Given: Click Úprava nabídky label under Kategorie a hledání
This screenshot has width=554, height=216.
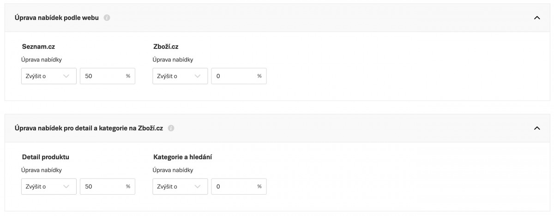Looking at the screenshot, I should coord(173,170).
